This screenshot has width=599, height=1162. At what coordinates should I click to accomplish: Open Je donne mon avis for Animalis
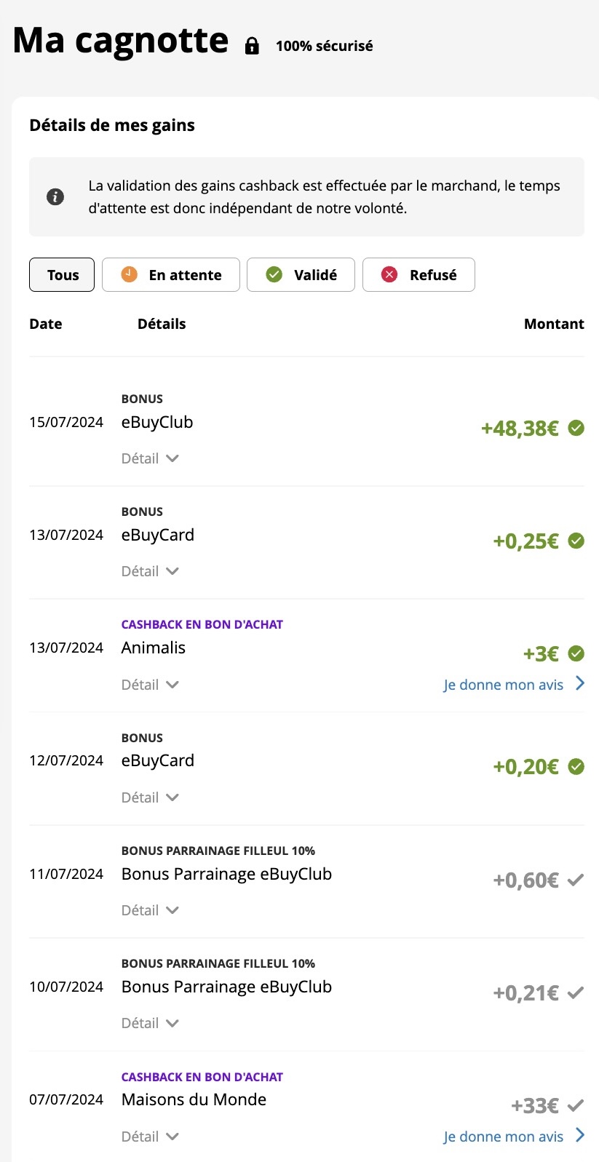point(513,685)
